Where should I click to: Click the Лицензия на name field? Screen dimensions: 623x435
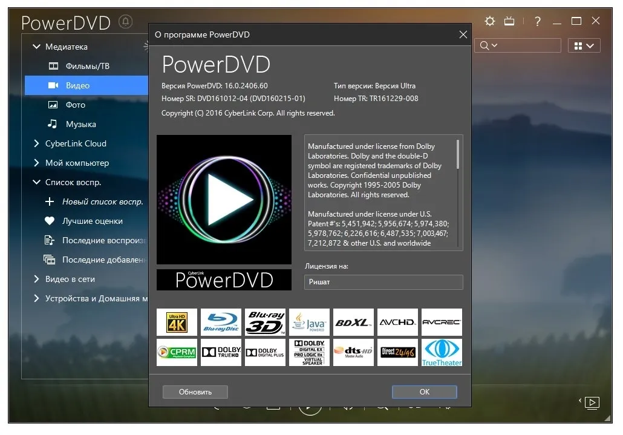click(x=383, y=282)
